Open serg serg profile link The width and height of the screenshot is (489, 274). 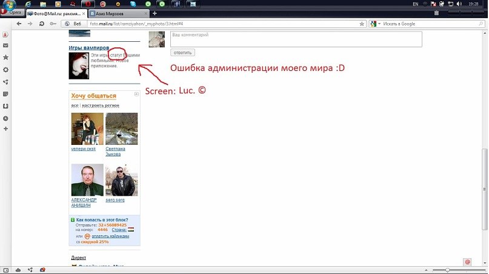[115, 200]
